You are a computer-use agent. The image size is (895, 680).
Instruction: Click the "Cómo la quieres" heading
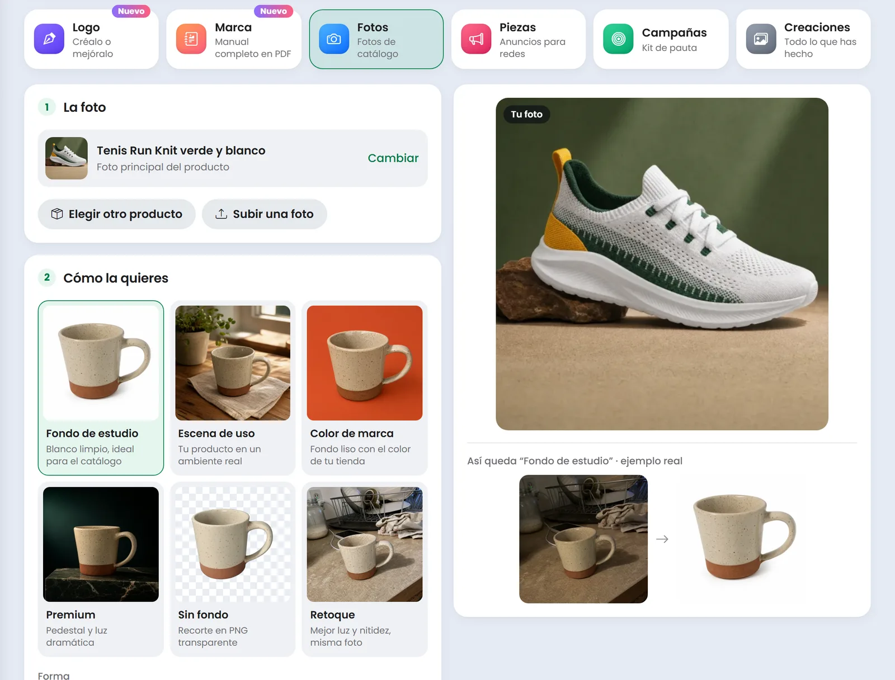(x=116, y=278)
